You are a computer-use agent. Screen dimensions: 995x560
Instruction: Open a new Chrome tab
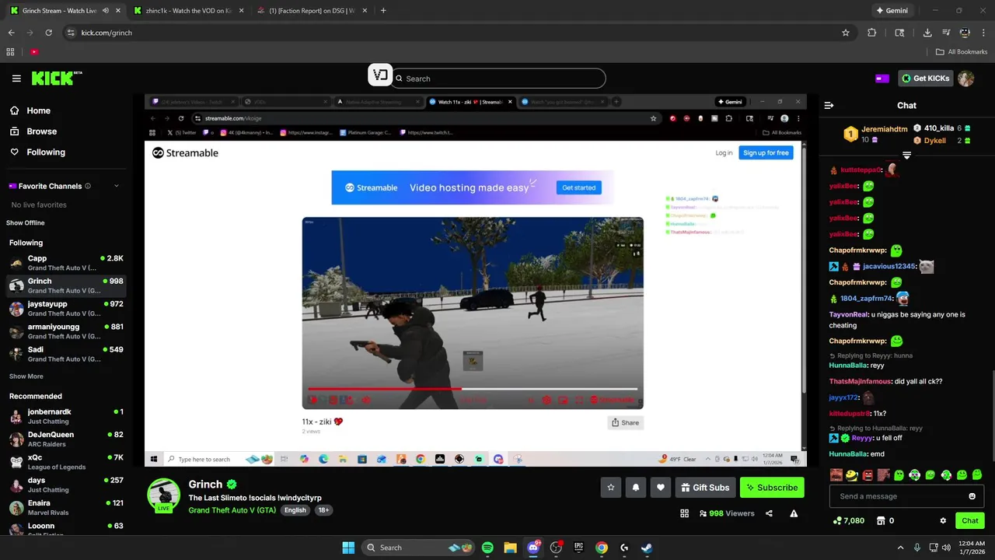point(383,11)
